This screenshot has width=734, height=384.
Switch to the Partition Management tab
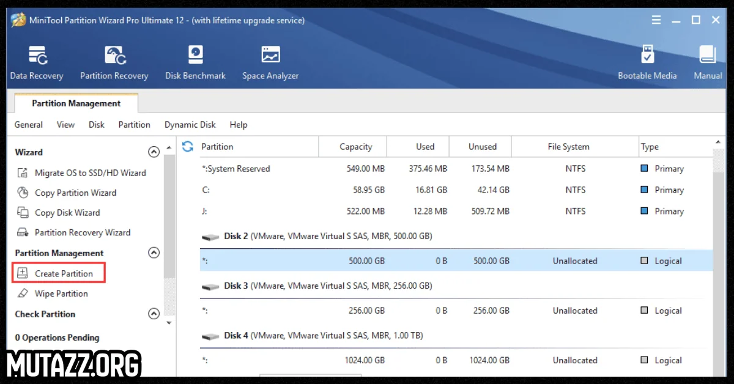click(x=75, y=102)
